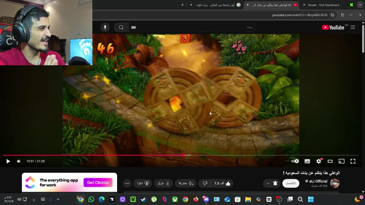This screenshot has width=365, height=205.
Task: Play the paused YouTube video
Action: [8, 161]
